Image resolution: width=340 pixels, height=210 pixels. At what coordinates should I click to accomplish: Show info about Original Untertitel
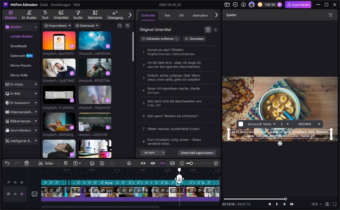215,30
